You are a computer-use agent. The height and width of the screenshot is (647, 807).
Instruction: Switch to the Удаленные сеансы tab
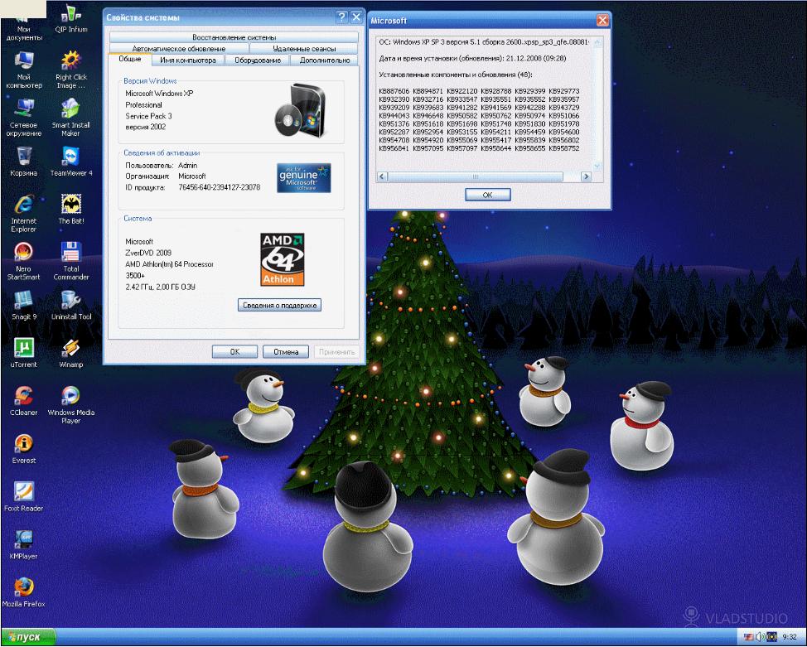pos(304,48)
